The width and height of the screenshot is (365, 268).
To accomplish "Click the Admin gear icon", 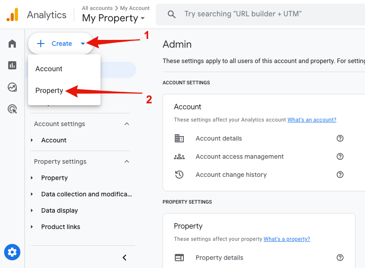I will [x=12, y=252].
